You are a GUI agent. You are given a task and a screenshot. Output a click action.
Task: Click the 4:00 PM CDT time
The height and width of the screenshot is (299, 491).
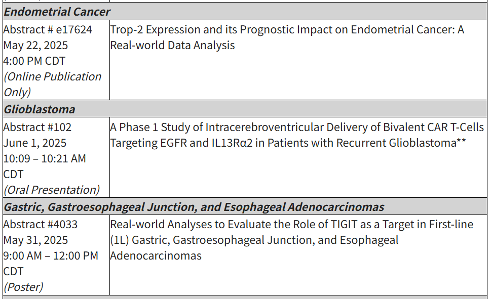coord(34,61)
